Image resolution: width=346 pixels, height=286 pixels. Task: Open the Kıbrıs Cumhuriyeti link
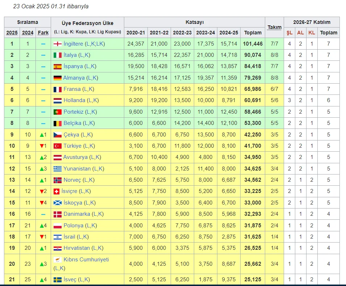86,260
